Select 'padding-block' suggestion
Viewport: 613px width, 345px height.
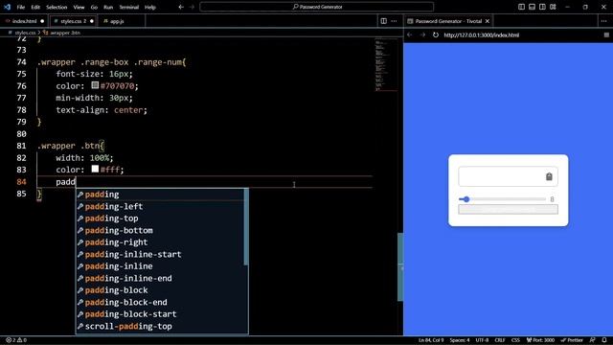160,290
